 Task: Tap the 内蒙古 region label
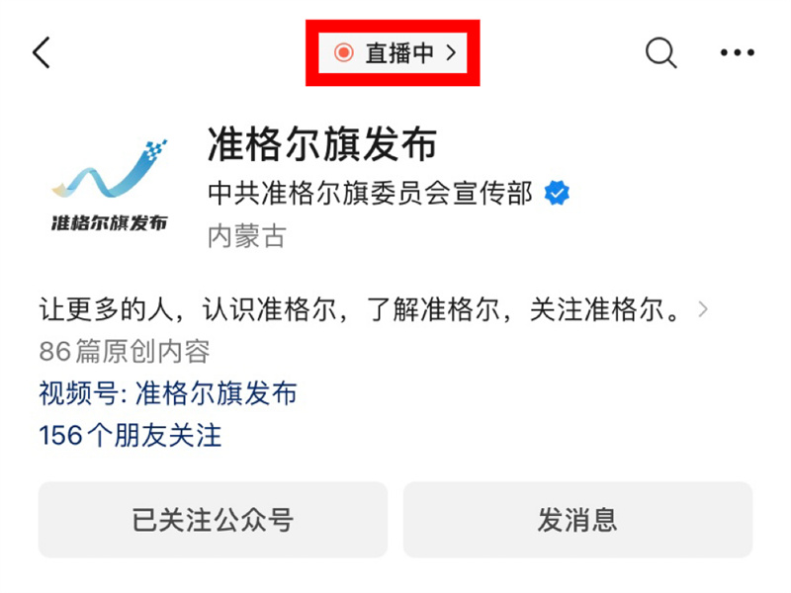coord(247,236)
